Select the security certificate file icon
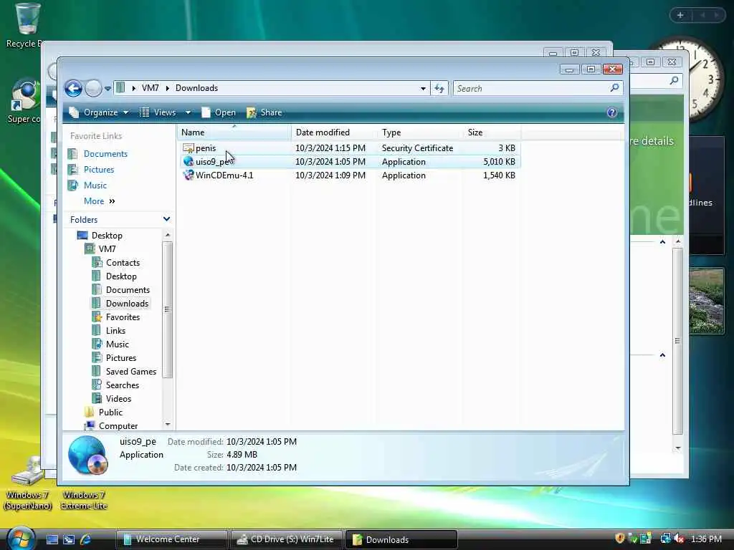Screen dimensions: 734x550 tap(189, 148)
